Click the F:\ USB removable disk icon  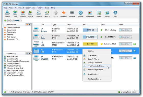(x=36, y=44)
